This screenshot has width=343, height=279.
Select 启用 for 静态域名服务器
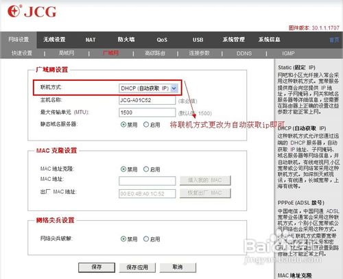(x=146, y=125)
